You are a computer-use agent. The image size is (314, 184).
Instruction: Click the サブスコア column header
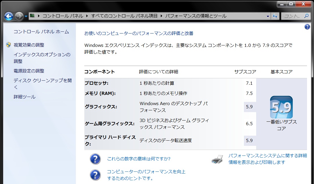coord(245,72)
